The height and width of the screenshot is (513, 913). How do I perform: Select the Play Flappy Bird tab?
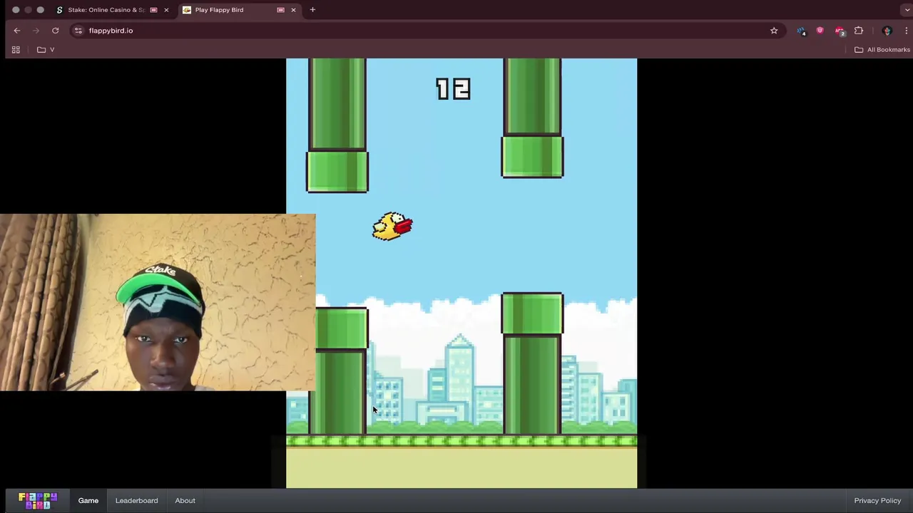(x=239, y=10)
